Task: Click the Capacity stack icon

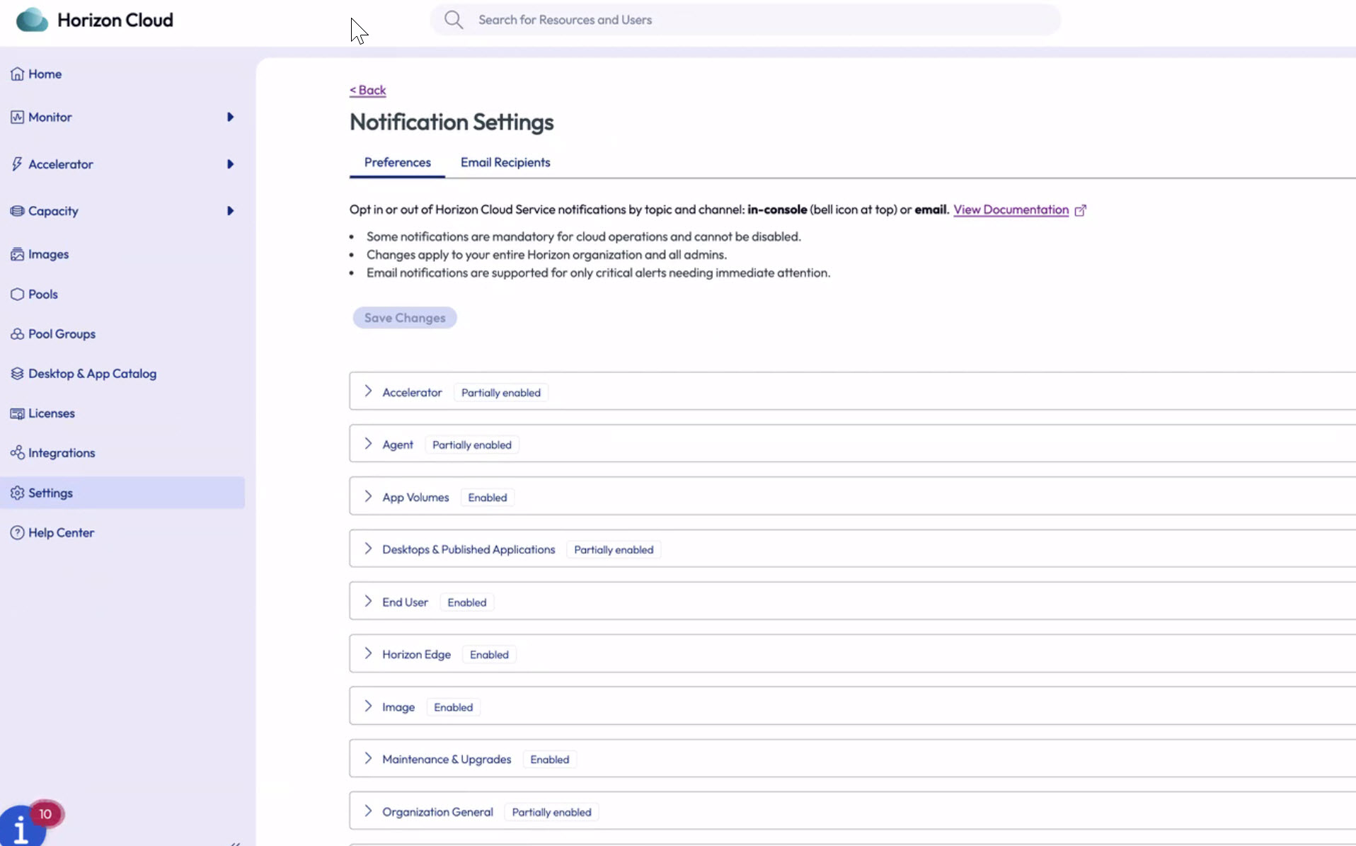Action: click(18, 211)
